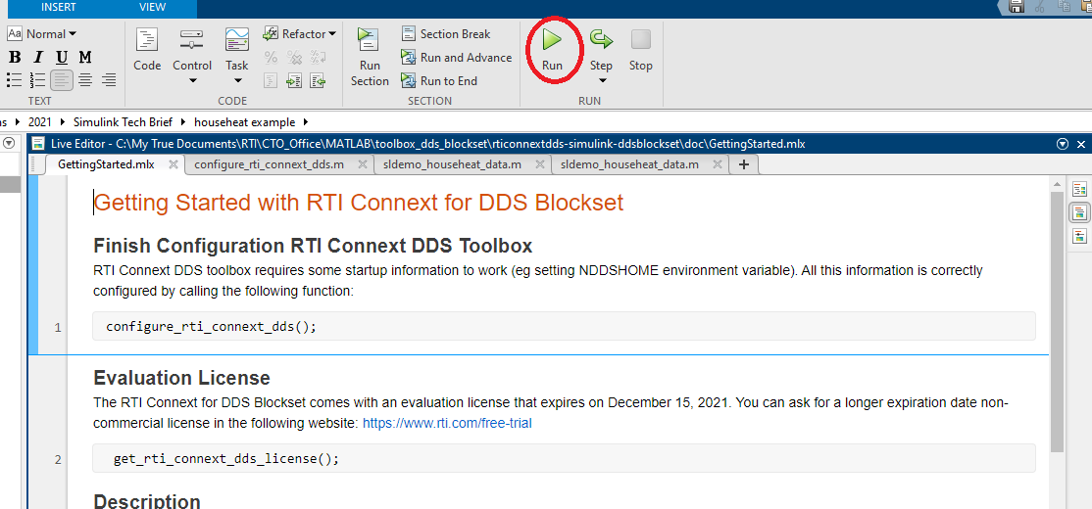Click the wrap comments icon
The height and width of the screenshot is (509, 1092).
(319, 58)
